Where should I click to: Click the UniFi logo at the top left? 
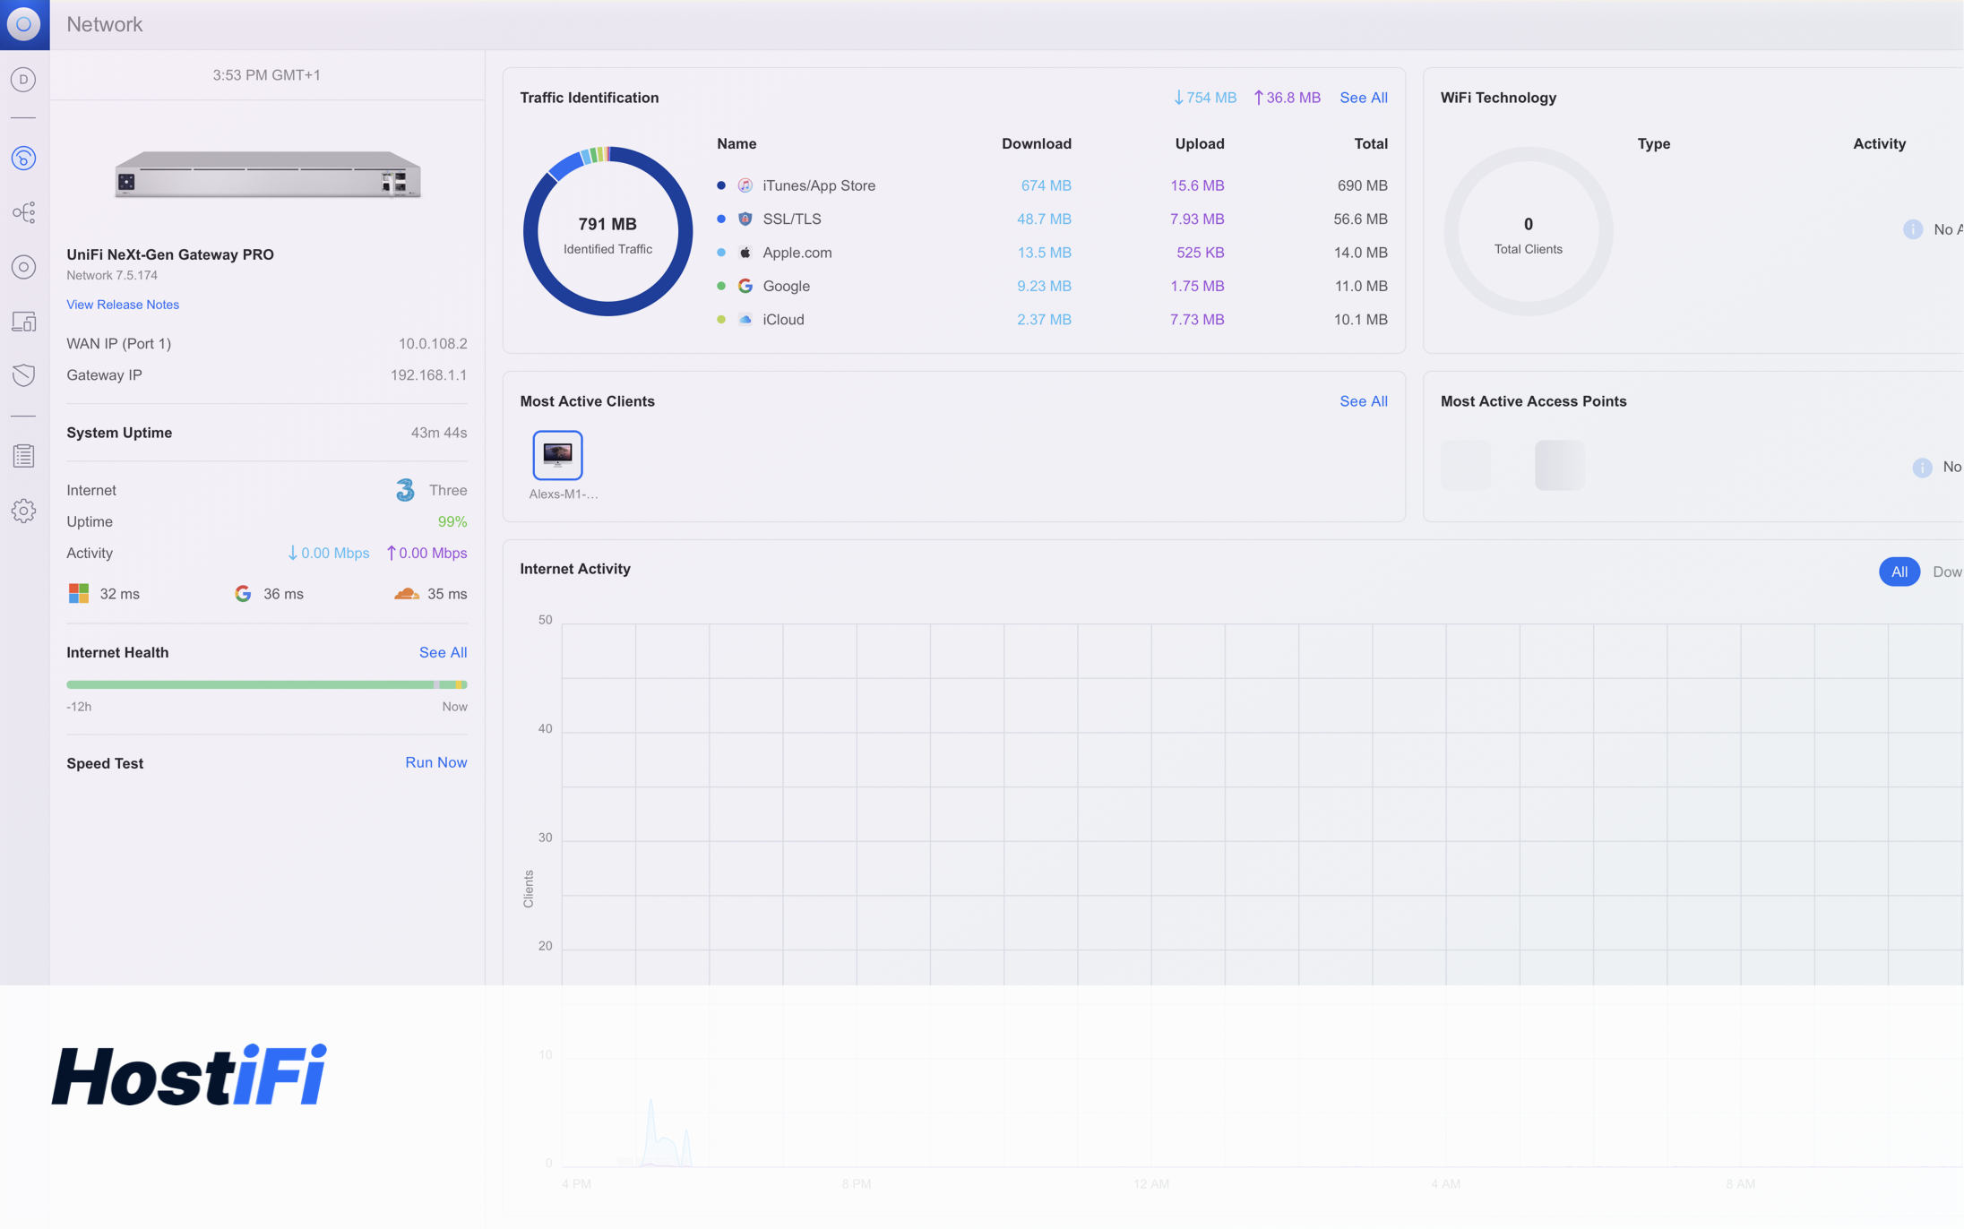point(24,24)
